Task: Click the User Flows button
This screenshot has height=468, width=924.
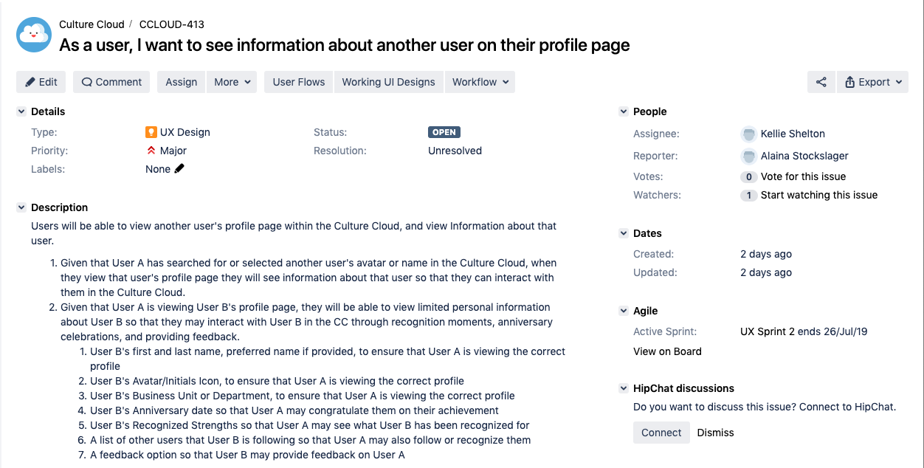Action: pos(299,82)
